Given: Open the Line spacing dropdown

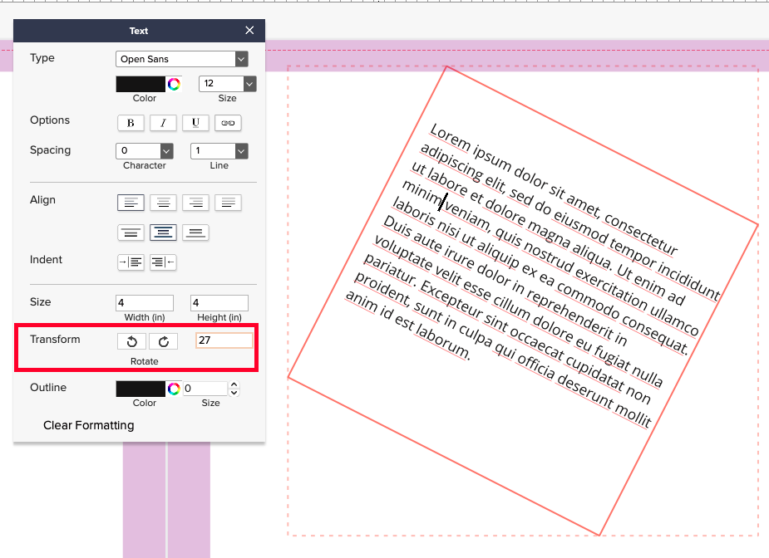Looking at the screenshot, I should (x=219, y=150).
